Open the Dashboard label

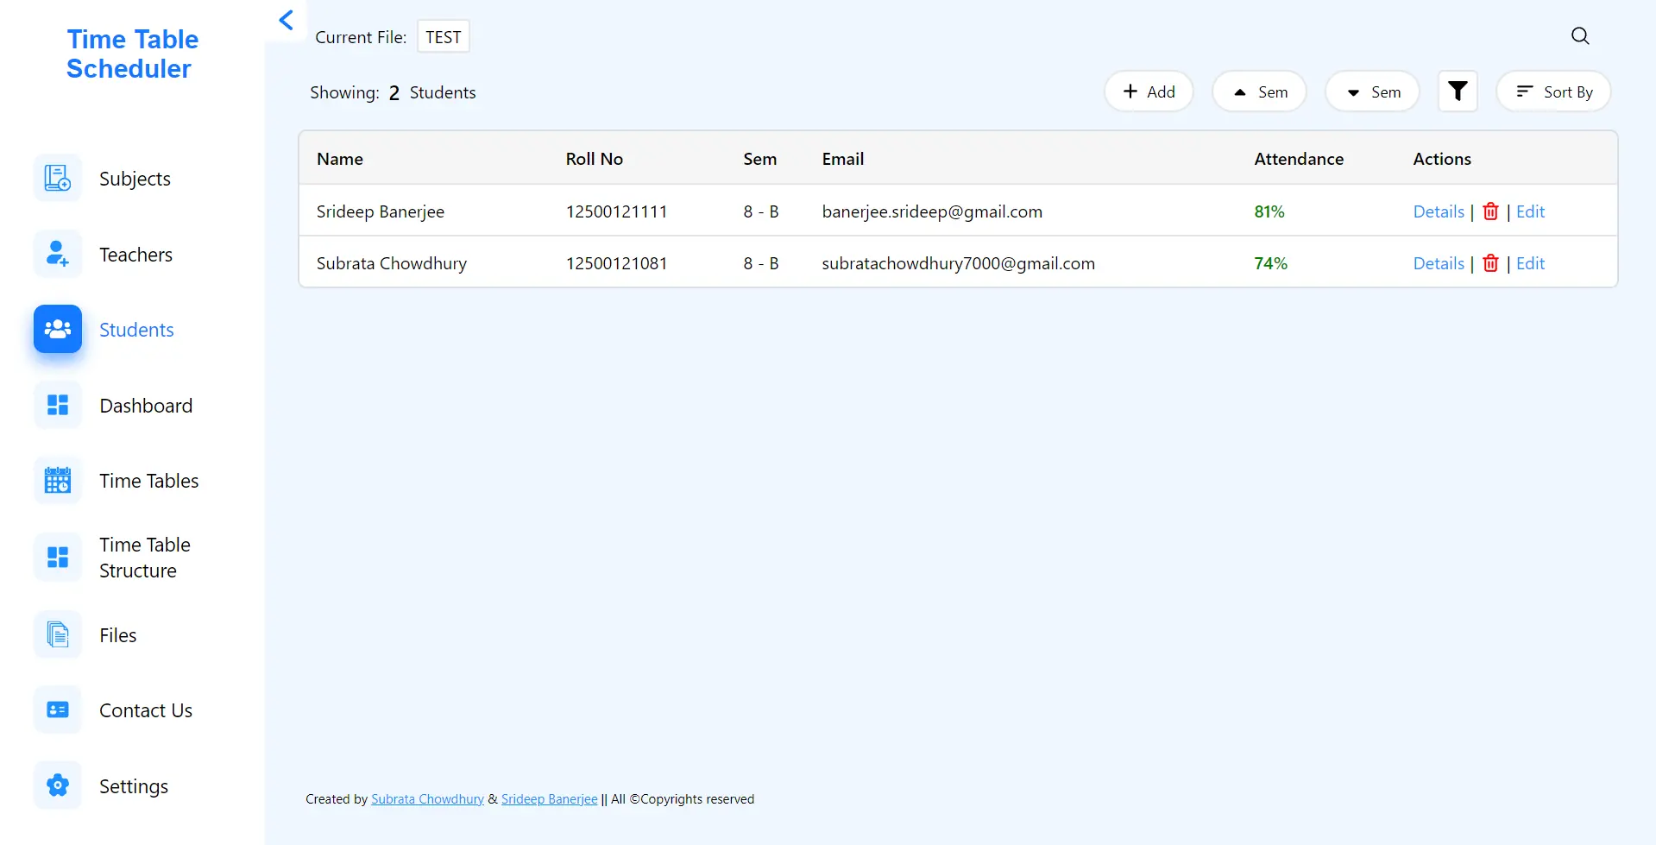tap(146, 406)
